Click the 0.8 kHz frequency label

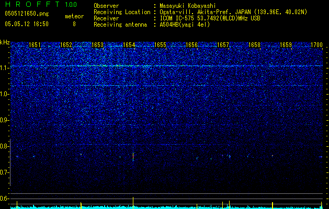click(4, 146)
